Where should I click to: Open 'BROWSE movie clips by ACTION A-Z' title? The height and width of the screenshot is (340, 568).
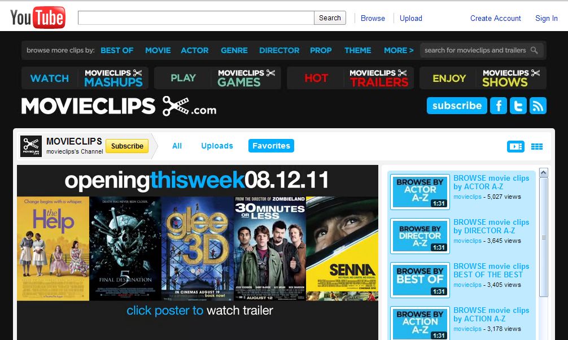(491, 314)
